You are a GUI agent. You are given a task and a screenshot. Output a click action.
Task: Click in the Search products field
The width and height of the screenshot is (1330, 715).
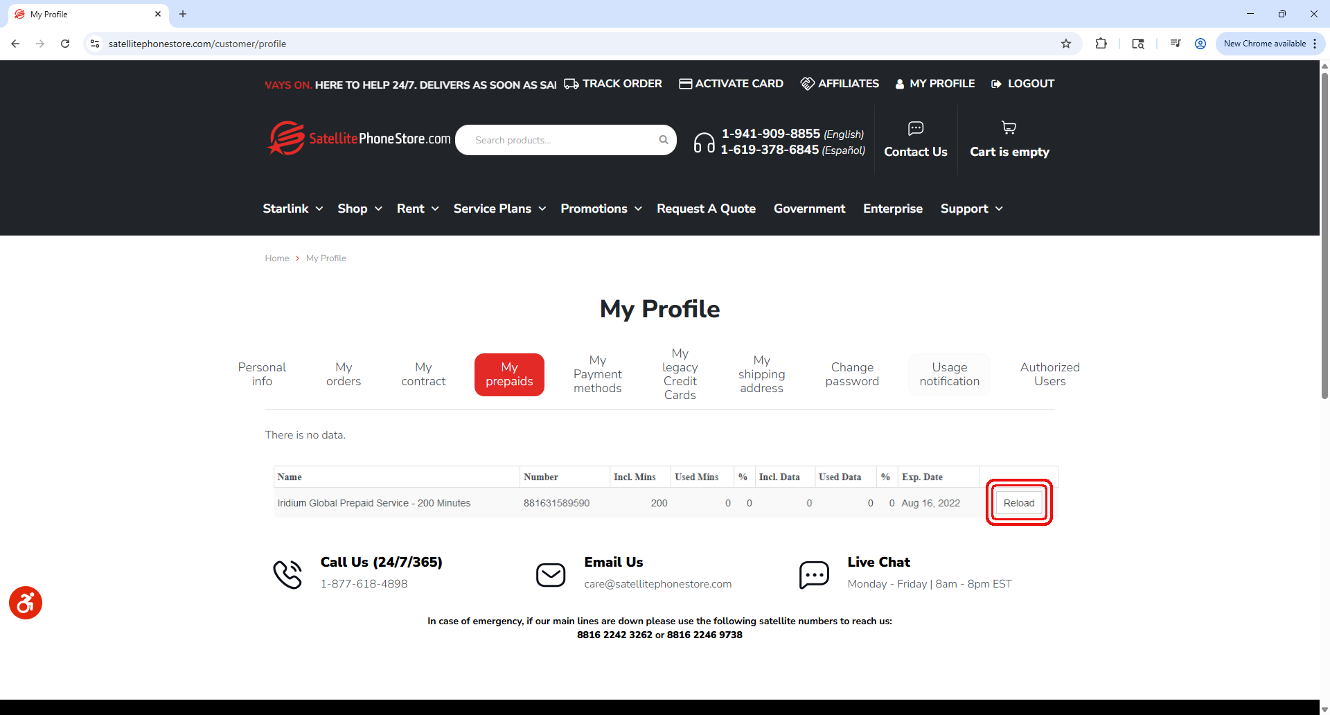point(565,140)
